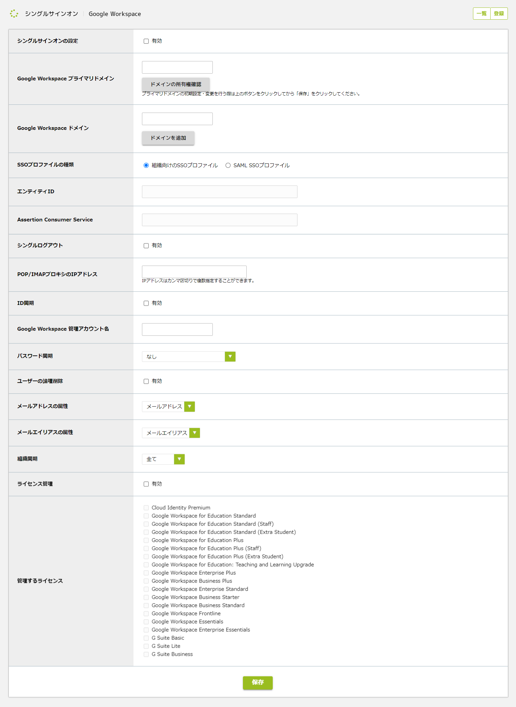This screenshot has width=516, height=707.
Task: Select 組織向けのSSOプロファイル radio option
Action: click(146, 165)
